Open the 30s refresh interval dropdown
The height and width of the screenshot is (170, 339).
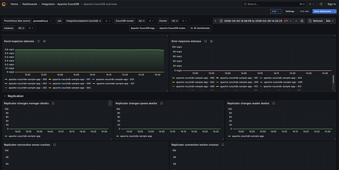pyautogui.click(x=330, y=21)
